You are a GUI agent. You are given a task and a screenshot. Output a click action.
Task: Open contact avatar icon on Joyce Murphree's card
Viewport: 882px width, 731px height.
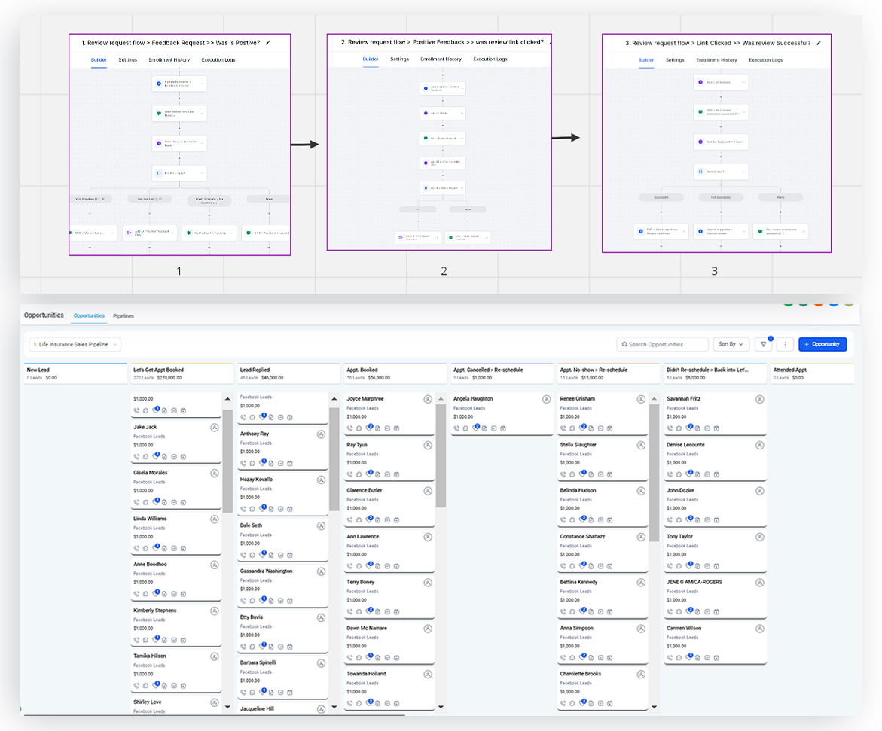[x=428, y=399]
